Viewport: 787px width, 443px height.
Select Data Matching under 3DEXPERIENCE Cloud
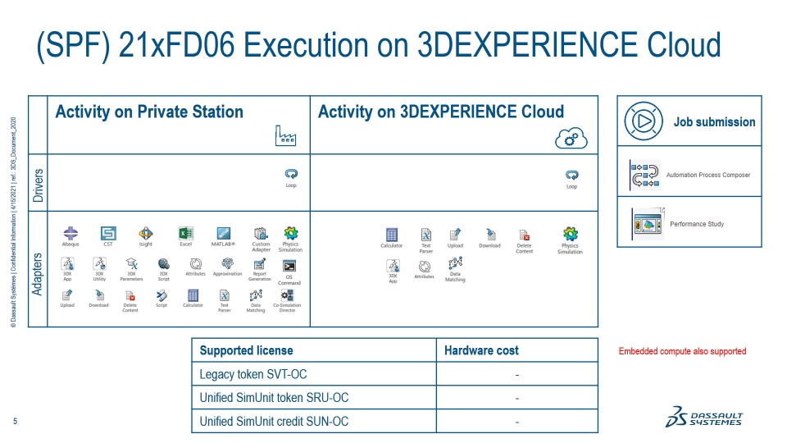455,263
